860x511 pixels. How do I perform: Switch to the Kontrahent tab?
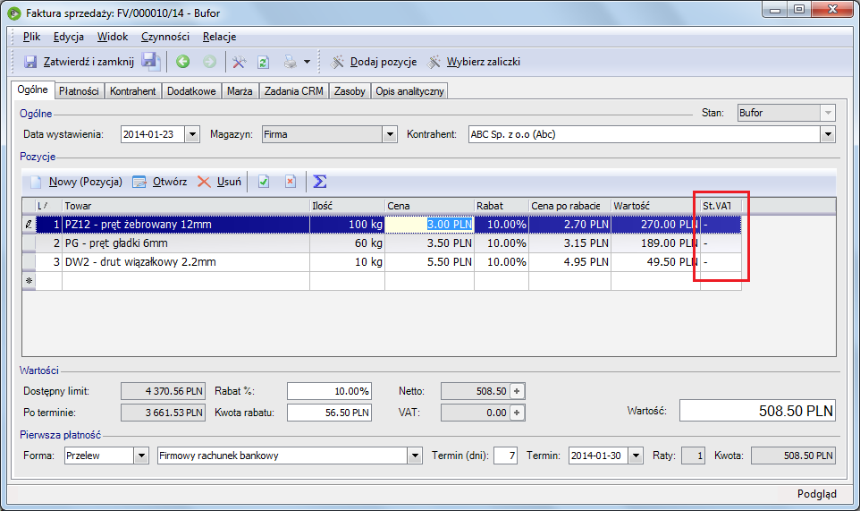tap(132, 91)
